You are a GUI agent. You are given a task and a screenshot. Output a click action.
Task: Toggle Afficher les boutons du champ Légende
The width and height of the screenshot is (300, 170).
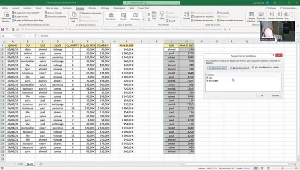point(102,29)
